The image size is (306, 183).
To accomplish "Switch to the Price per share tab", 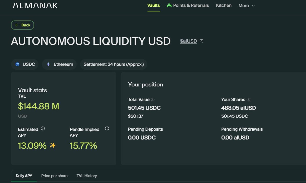I will [x=54, y=176].
